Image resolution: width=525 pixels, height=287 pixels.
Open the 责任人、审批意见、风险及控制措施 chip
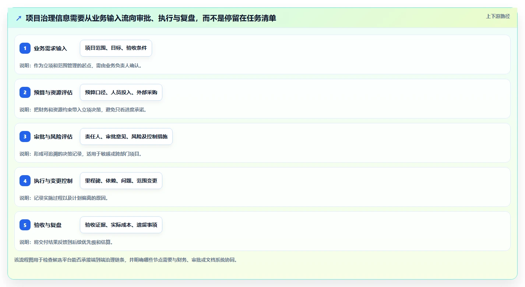(x=126, y=137)
